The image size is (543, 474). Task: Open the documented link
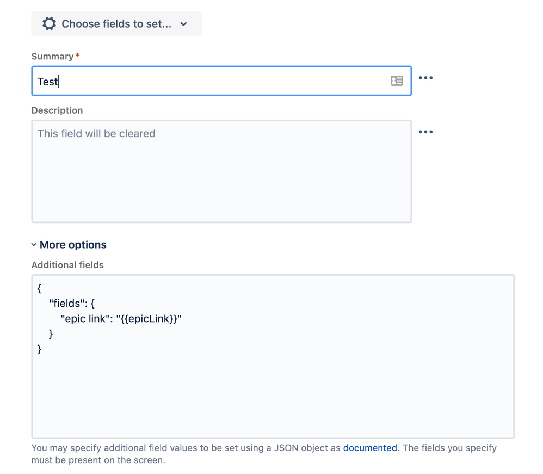370,448
